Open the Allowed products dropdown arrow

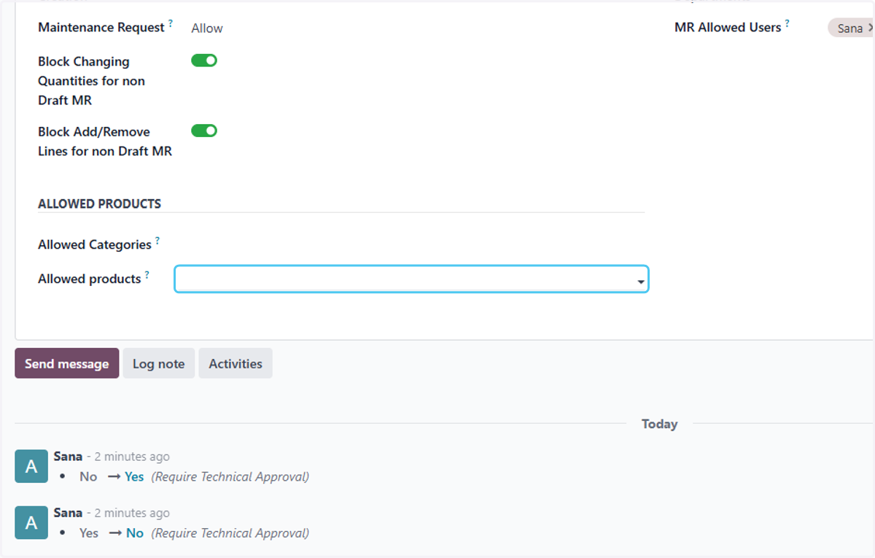(640, 282)
